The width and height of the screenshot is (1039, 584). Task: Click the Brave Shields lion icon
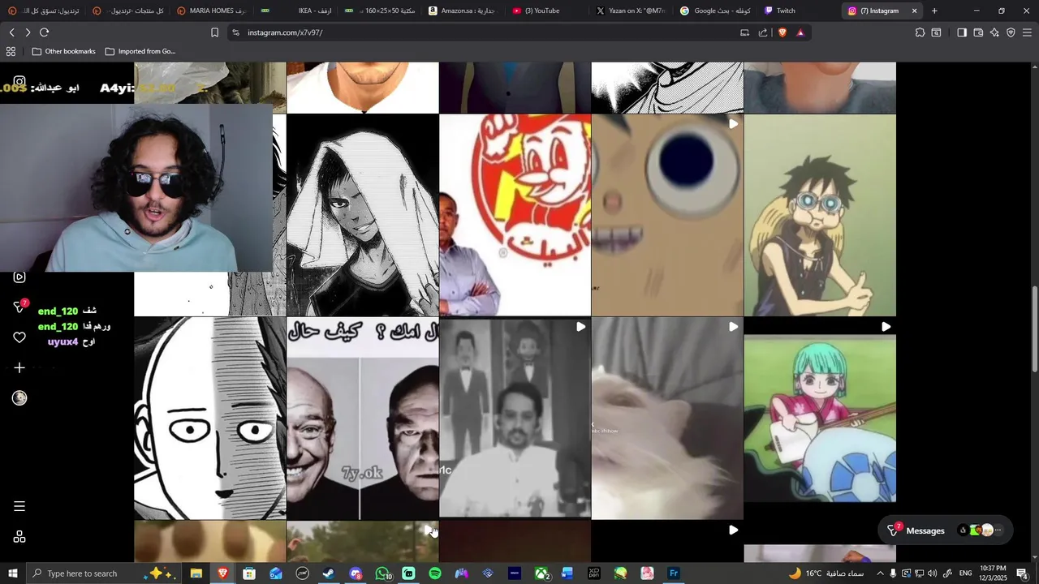pos(782,32)
